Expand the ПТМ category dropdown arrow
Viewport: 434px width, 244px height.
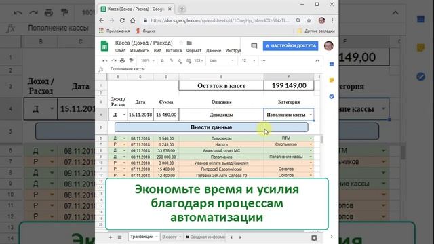tap(311, 138)
